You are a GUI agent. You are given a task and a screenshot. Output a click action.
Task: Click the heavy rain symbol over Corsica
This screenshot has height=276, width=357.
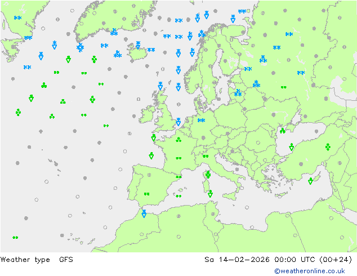click(x=208, y=175)
